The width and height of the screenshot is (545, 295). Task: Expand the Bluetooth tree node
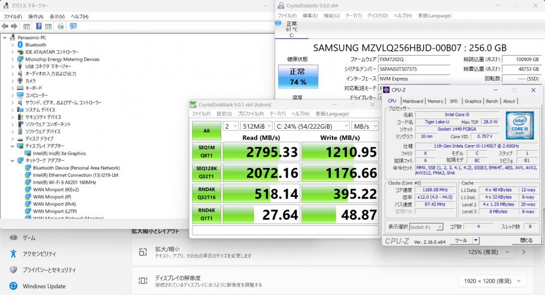13,45
